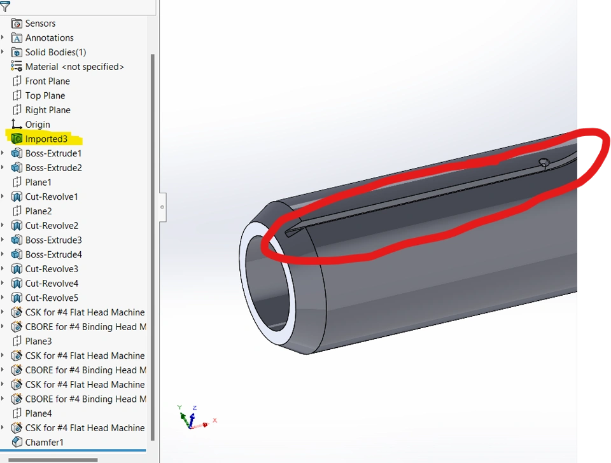Click the Boss-Extrude3 feature icon
Screen dimensions: 611x463
17,240
